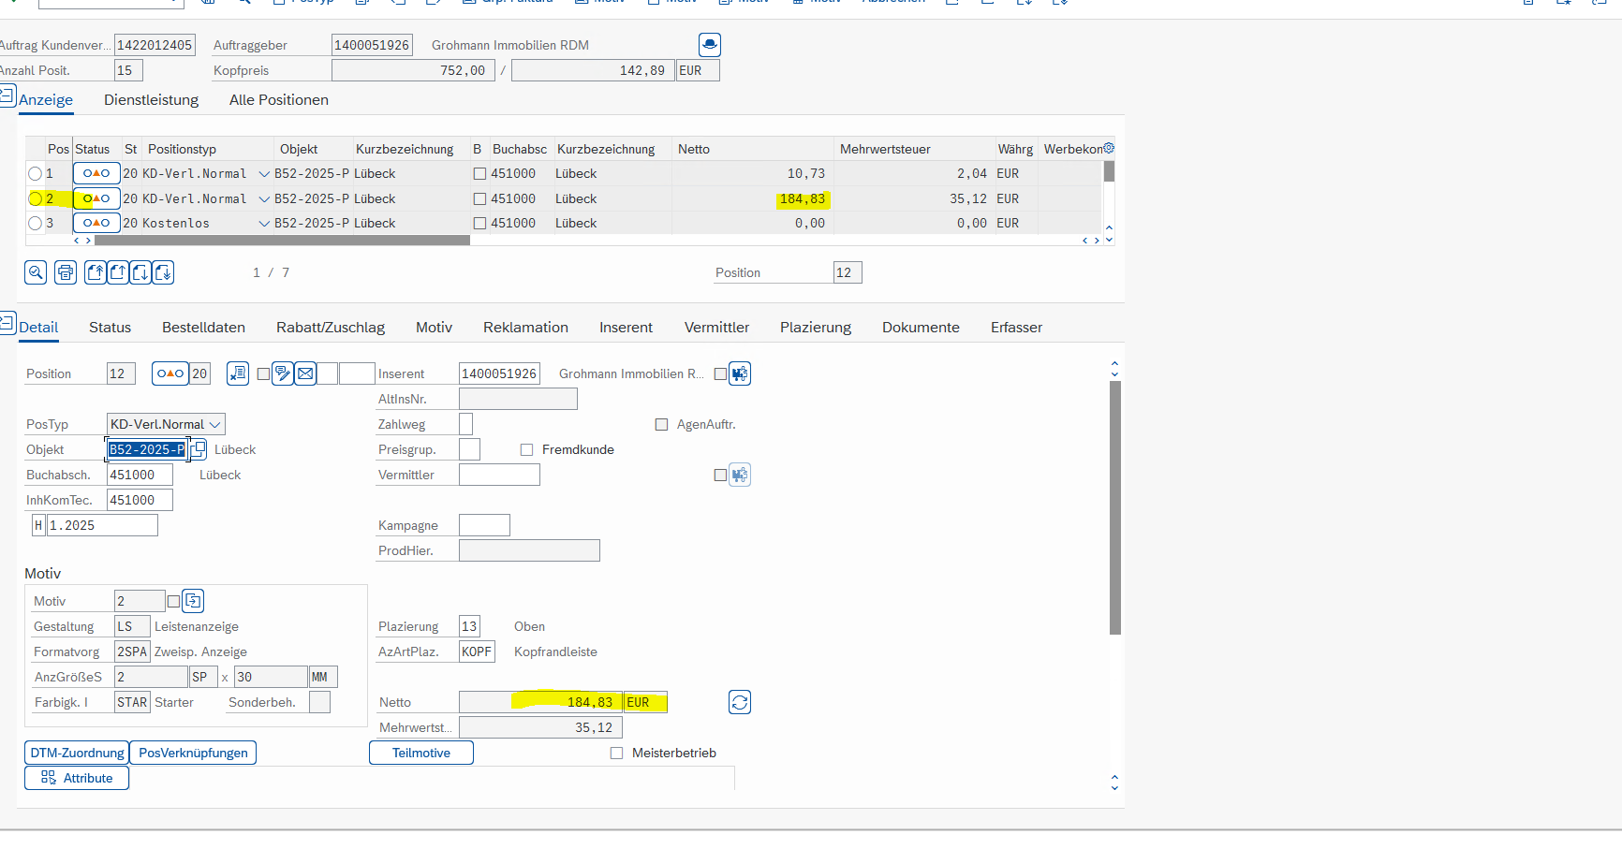Open the Dokumente tab
1622x849 pixels.
pos(921,327)
